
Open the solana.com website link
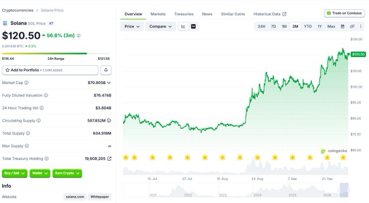75,196
